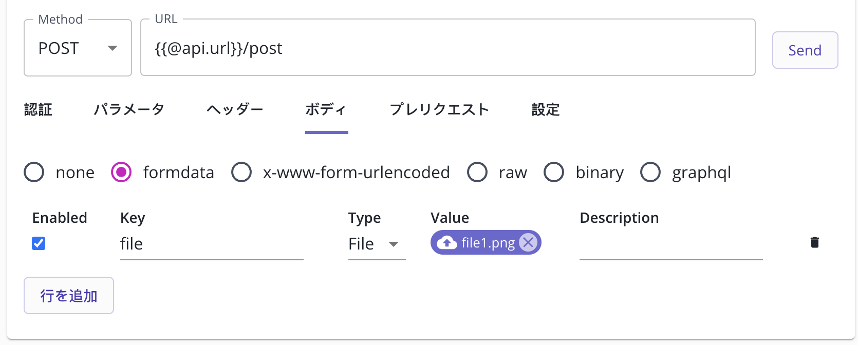The height and width of the screenshot is (345, 858).
Task: Click the Key field containing file
Action: coord(212,244)
